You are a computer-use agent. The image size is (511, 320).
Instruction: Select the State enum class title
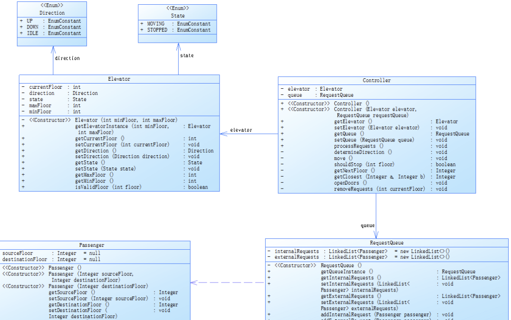(x=178, y=16)
